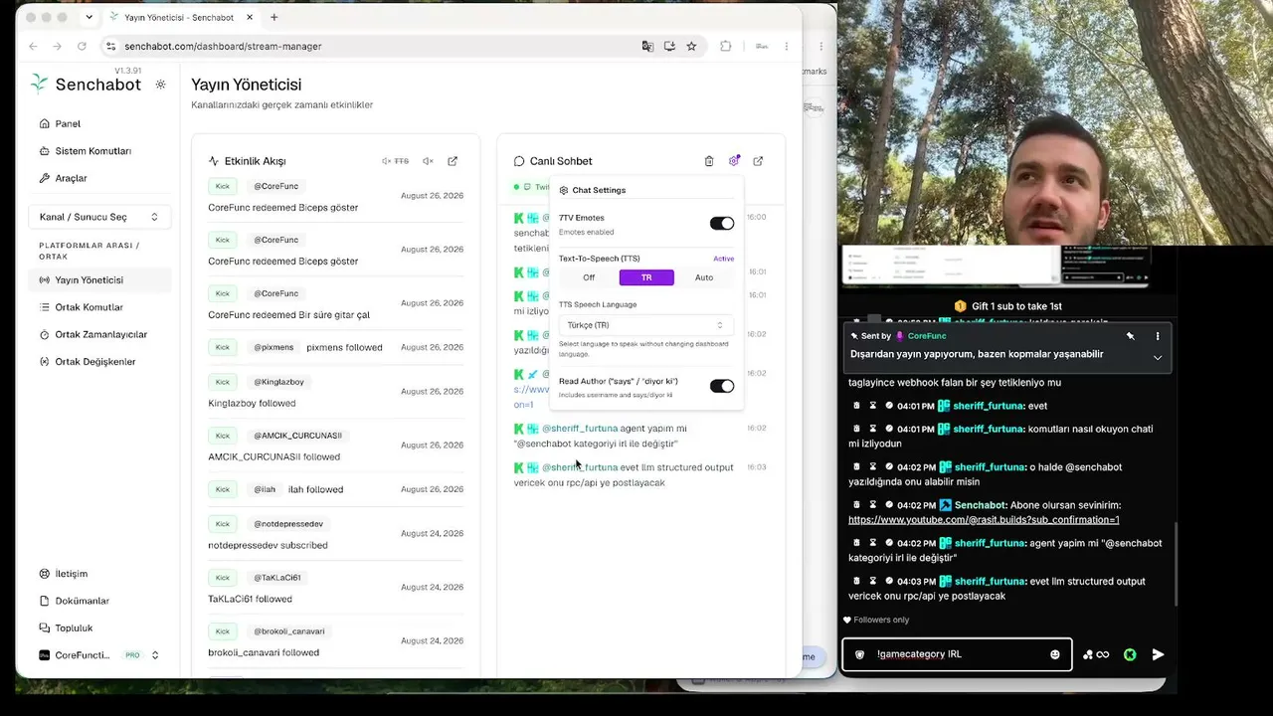Unpin the pinned message by CoreFunc
Screen dimensions: 1273x716
pyautogui.click(x=1131, y=336)
